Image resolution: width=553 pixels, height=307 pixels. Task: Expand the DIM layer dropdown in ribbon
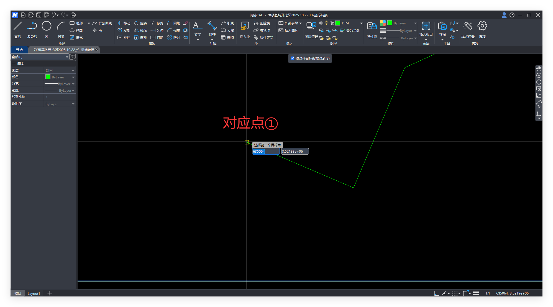361,23
